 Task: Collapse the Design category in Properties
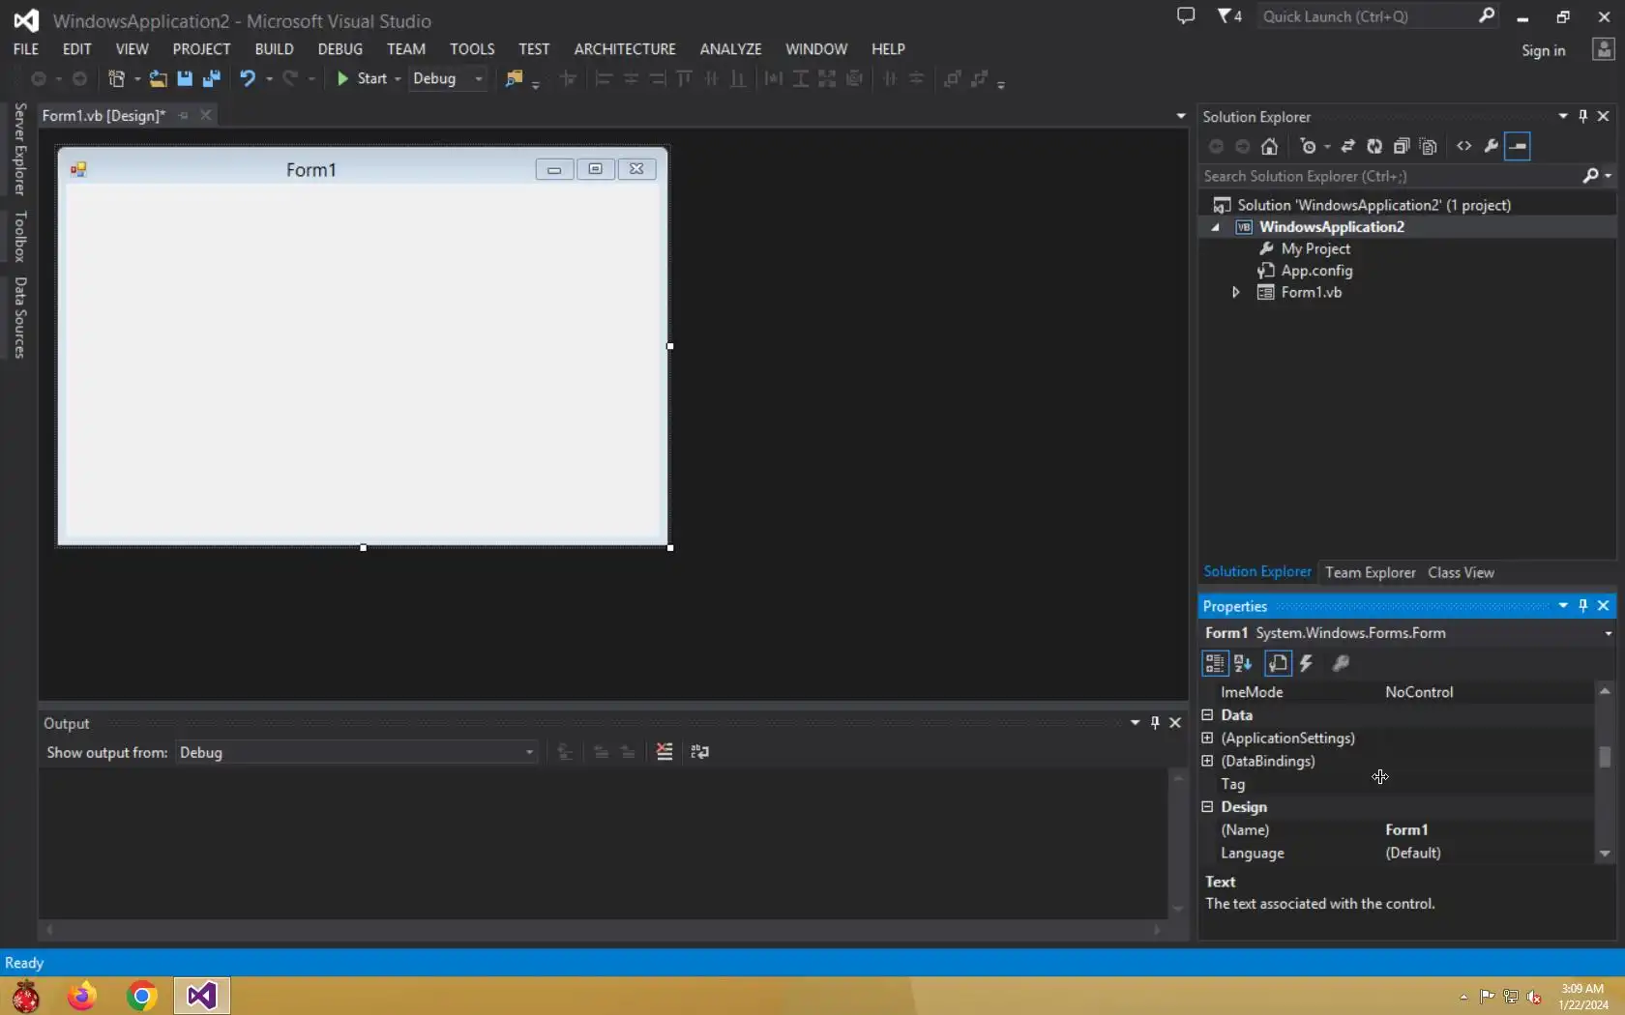tap(1207, 806)
